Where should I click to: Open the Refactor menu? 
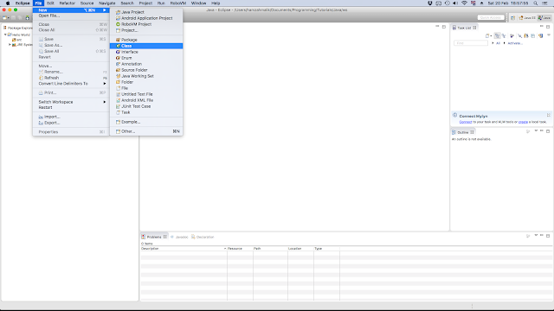[68, 3]
